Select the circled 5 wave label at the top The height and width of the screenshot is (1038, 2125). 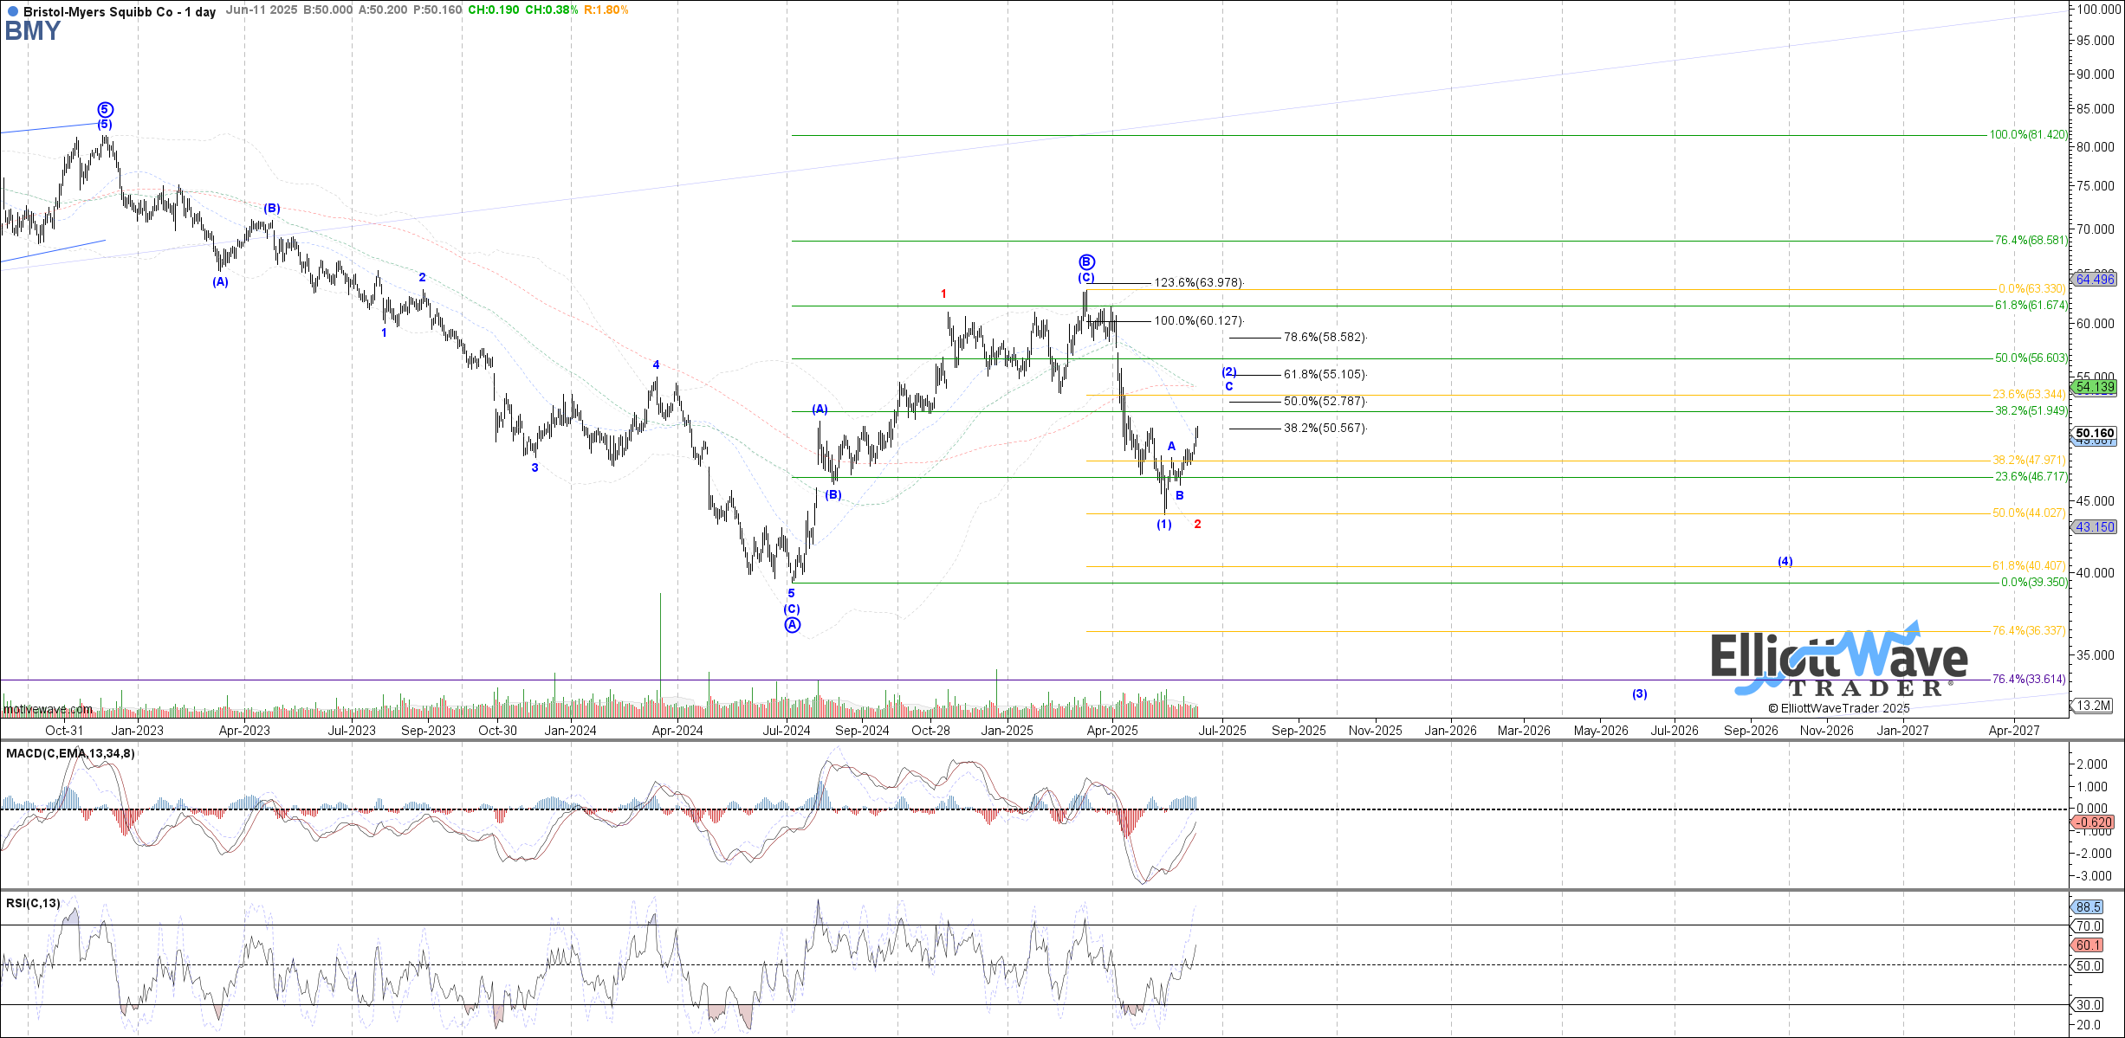(105, 110)
